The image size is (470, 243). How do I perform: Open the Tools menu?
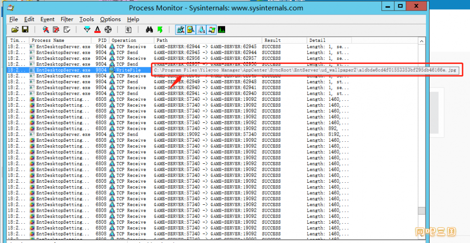pos(87,19)
